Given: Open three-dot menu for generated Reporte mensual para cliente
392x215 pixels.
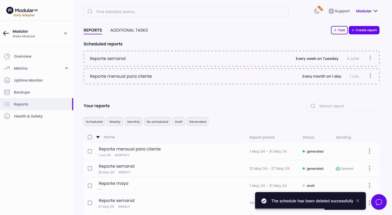Looking at the screenshot, I should coord(369,151).
